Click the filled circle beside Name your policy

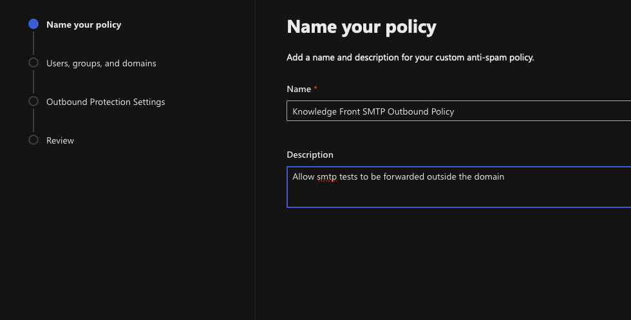[x=33, y=24]
